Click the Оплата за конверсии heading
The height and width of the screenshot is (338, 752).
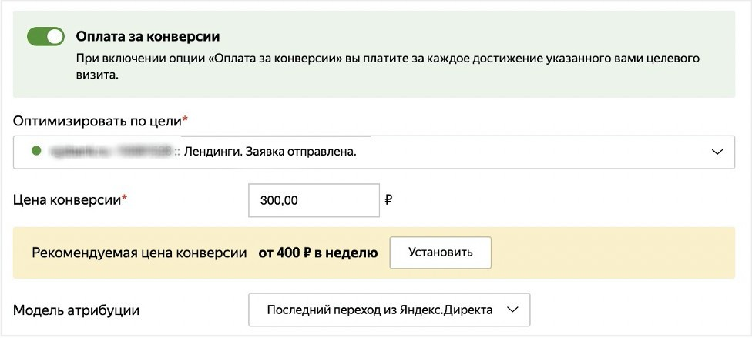pyautogui.click(x=148, y=36)
